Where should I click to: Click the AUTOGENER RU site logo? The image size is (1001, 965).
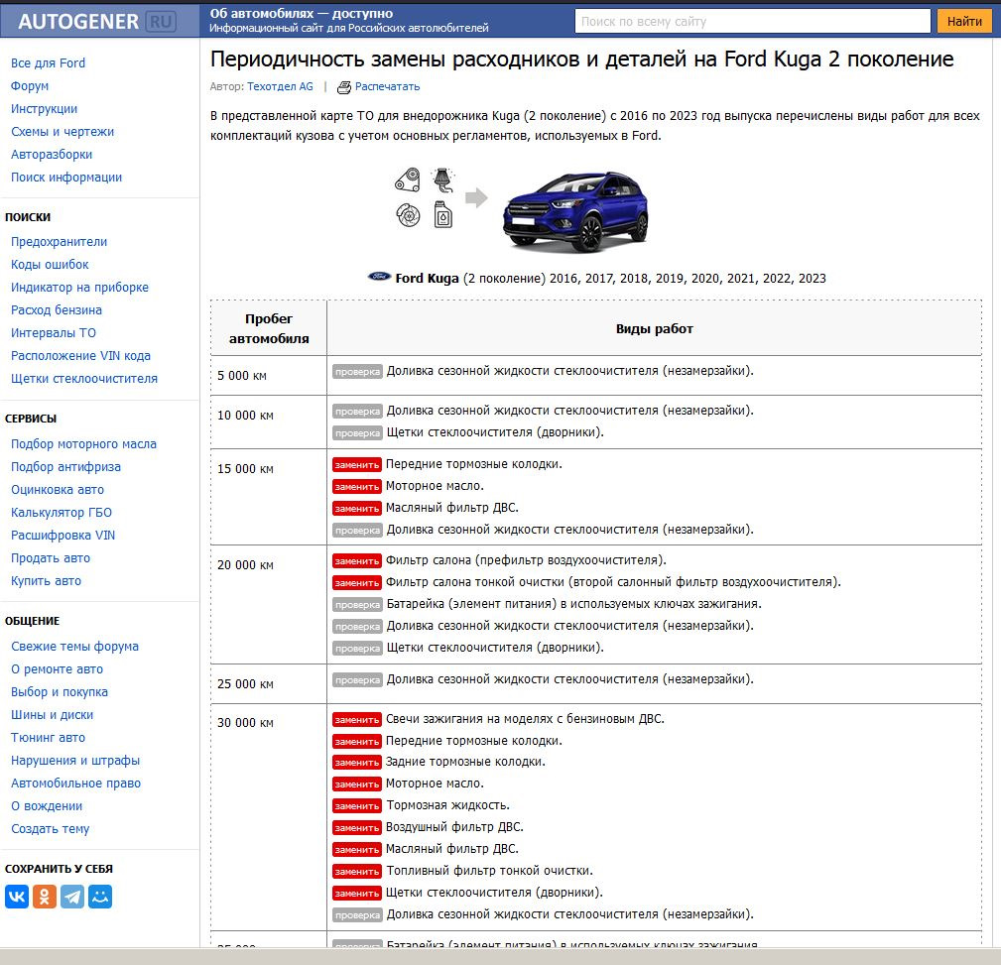(x=96, y=21)
